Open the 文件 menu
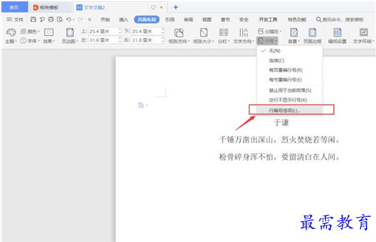 pyautogui.click(x=15, y=19)
